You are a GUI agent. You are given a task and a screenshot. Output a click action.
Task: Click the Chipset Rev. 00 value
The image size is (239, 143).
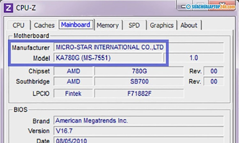(214, 71)
